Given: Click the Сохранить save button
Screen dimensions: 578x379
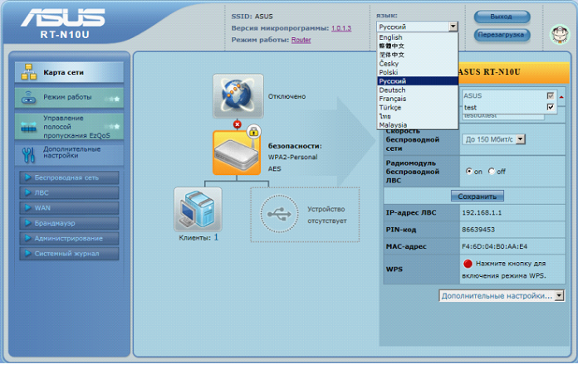Looking at the screenshot, I should tap(478, 196).
